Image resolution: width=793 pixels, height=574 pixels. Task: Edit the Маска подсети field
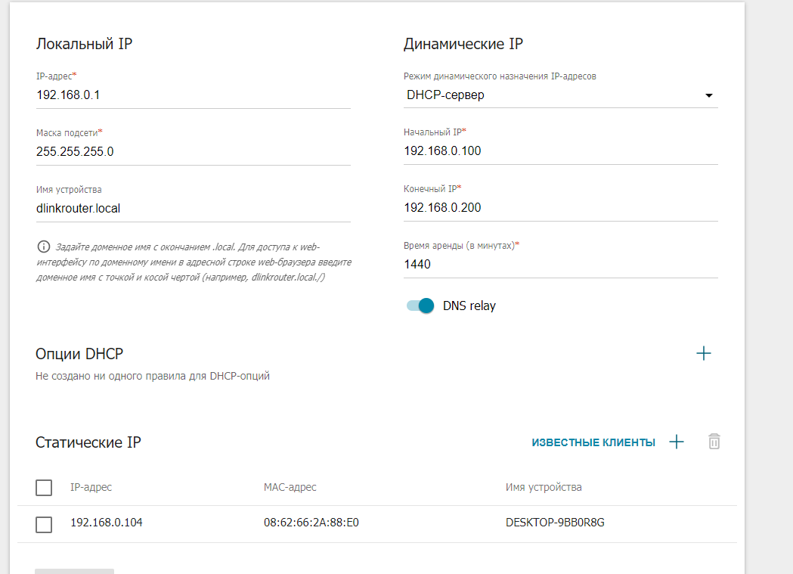(x=194, y=152)
